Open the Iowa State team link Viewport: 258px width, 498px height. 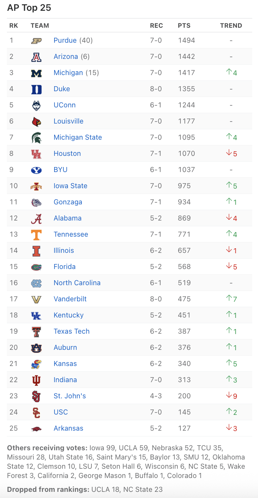click(70, 186)
